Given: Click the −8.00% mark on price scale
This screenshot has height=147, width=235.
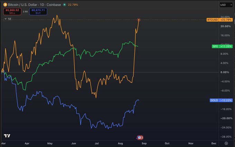Looking at the screenshot, I should 225,91.
